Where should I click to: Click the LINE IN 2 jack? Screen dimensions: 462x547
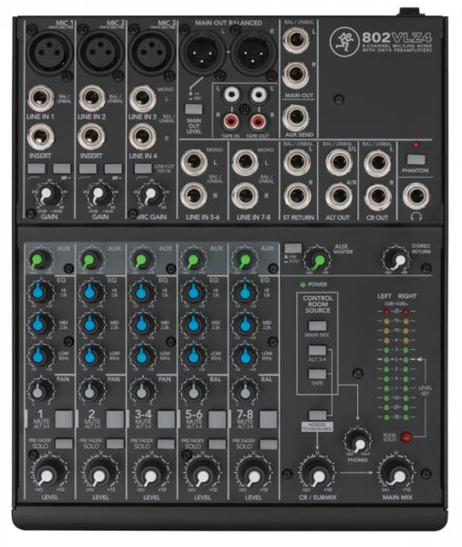click(x=92, y=98)
